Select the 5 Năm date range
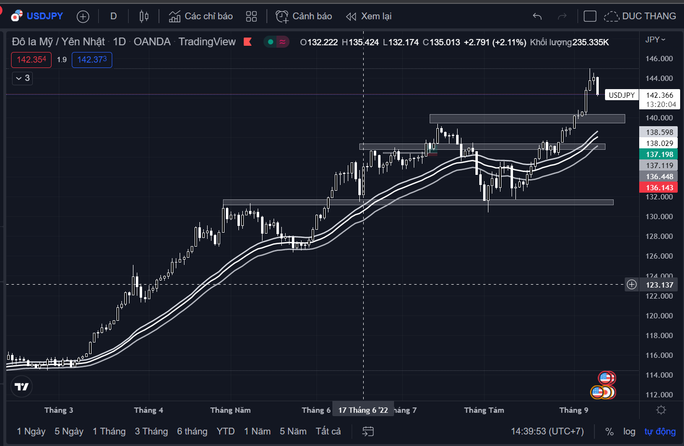Screen dimensions: 684x446 293,431
